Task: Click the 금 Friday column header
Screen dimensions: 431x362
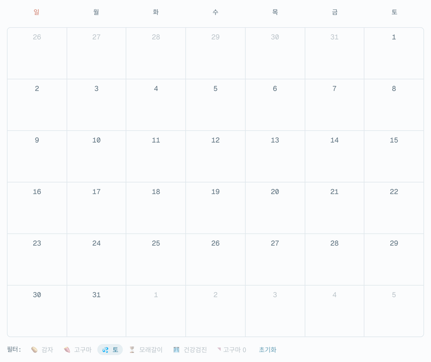Action: (335, 12)
